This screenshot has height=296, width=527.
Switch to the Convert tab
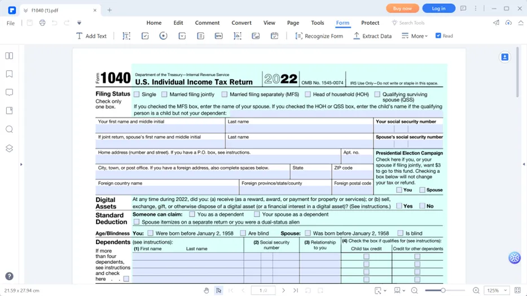coord(241,23)
